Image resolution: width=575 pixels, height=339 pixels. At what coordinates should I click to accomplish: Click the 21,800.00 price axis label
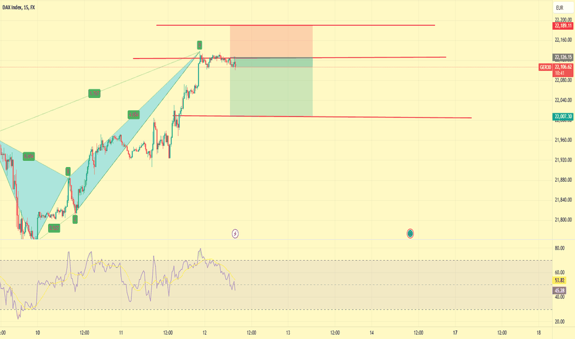563,220
